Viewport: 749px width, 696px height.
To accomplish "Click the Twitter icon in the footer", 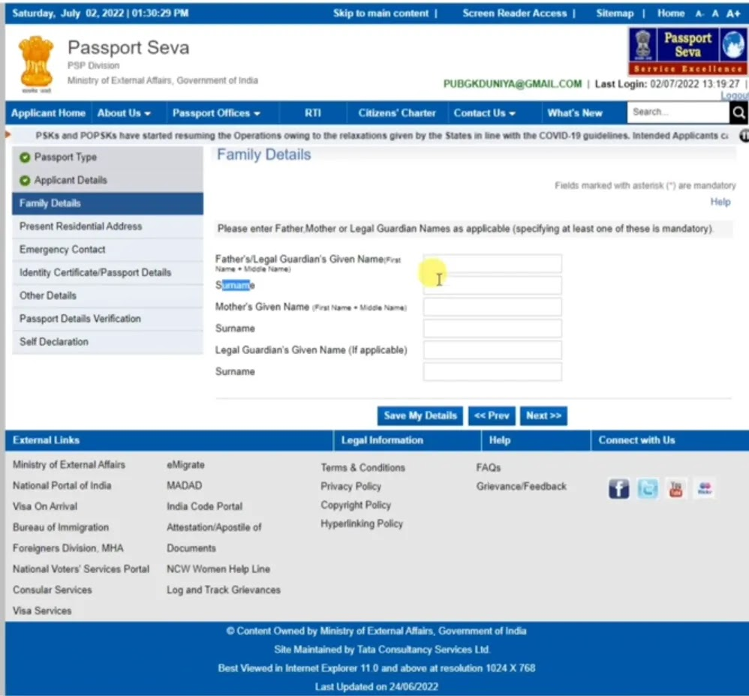I will pos(647,487).
